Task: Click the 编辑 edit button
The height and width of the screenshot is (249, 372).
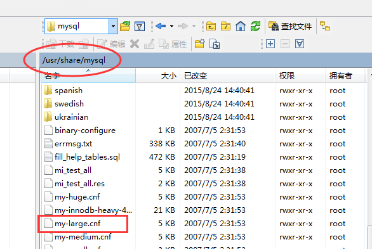Action: 111,44
